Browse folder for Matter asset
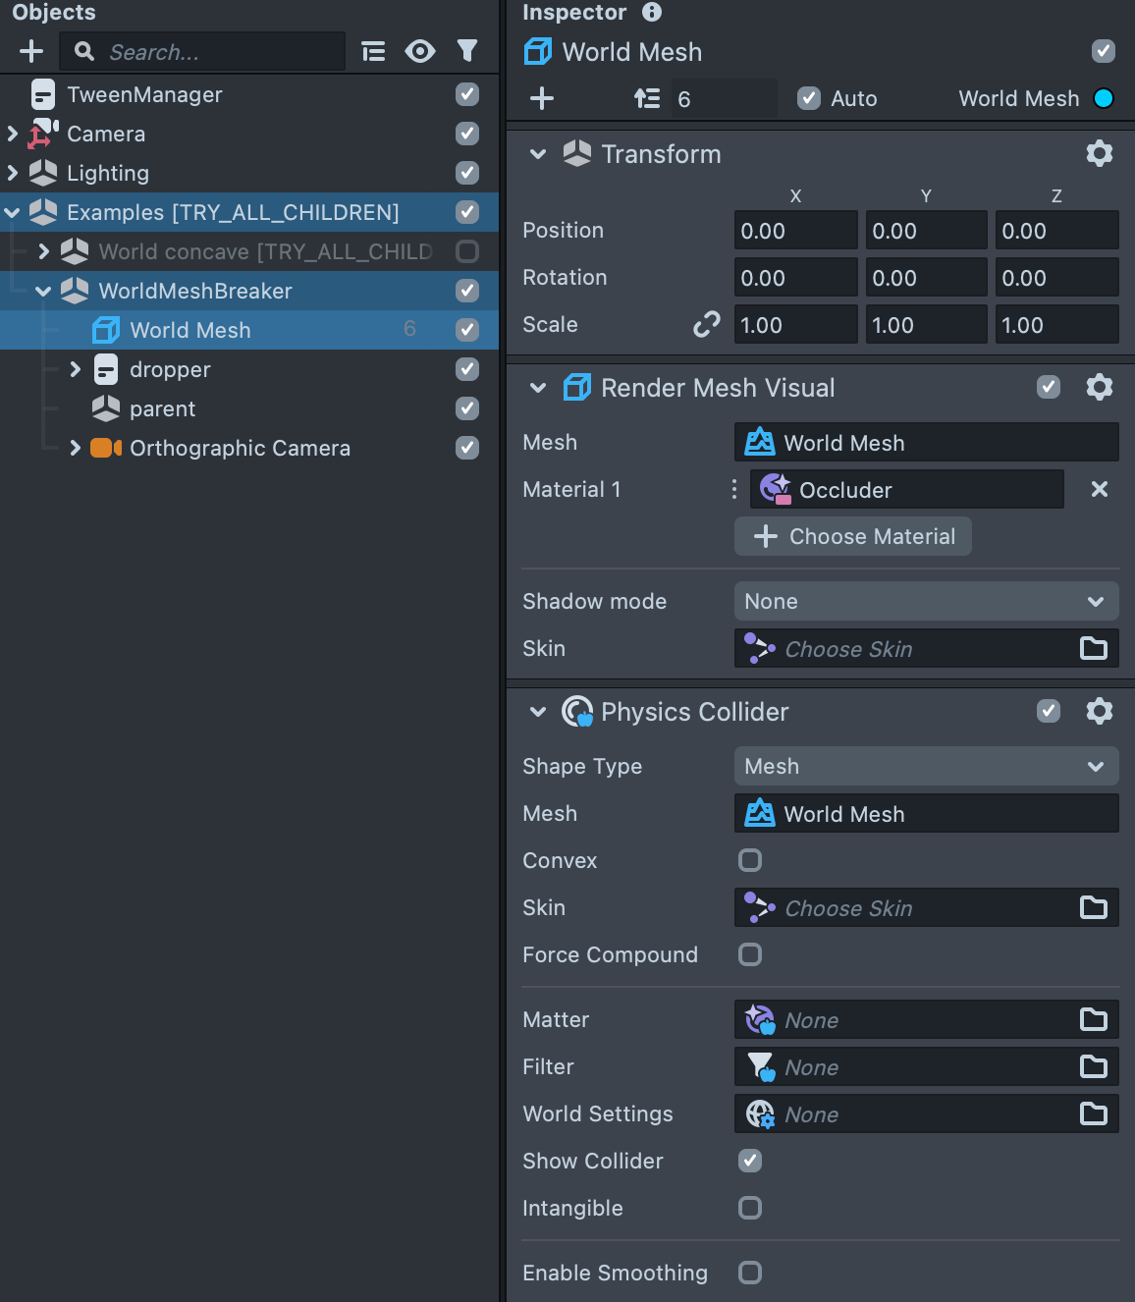This screenshot has width=1135, height=1302. (1093, 1019)
